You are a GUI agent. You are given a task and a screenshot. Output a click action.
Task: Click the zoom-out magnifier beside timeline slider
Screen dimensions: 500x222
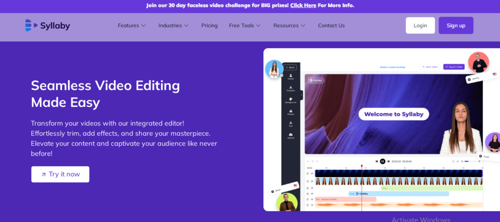pyautogui.click(x=462, y=161)
